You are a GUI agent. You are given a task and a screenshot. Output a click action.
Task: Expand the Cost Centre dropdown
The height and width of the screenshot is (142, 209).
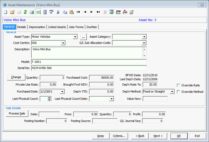(x=63, y=43)
